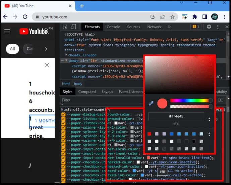Open the Network tab

(154, 27)
